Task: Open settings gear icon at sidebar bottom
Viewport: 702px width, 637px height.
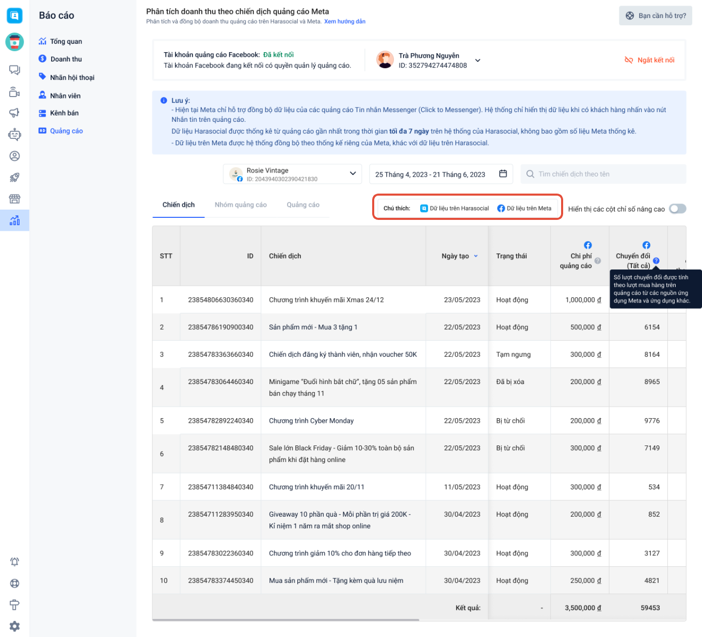Action: tap(14, 626)
